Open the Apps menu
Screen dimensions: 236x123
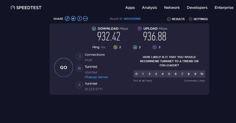(x=130, y=7)
